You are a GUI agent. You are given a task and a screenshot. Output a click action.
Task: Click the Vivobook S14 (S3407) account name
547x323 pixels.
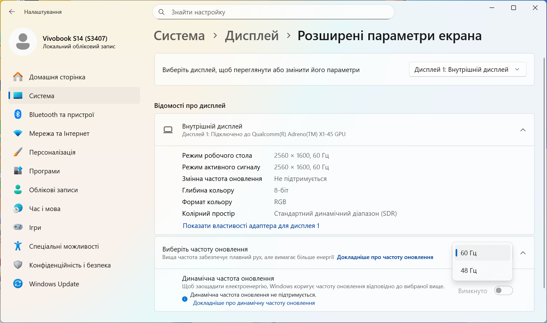(75, 38)
